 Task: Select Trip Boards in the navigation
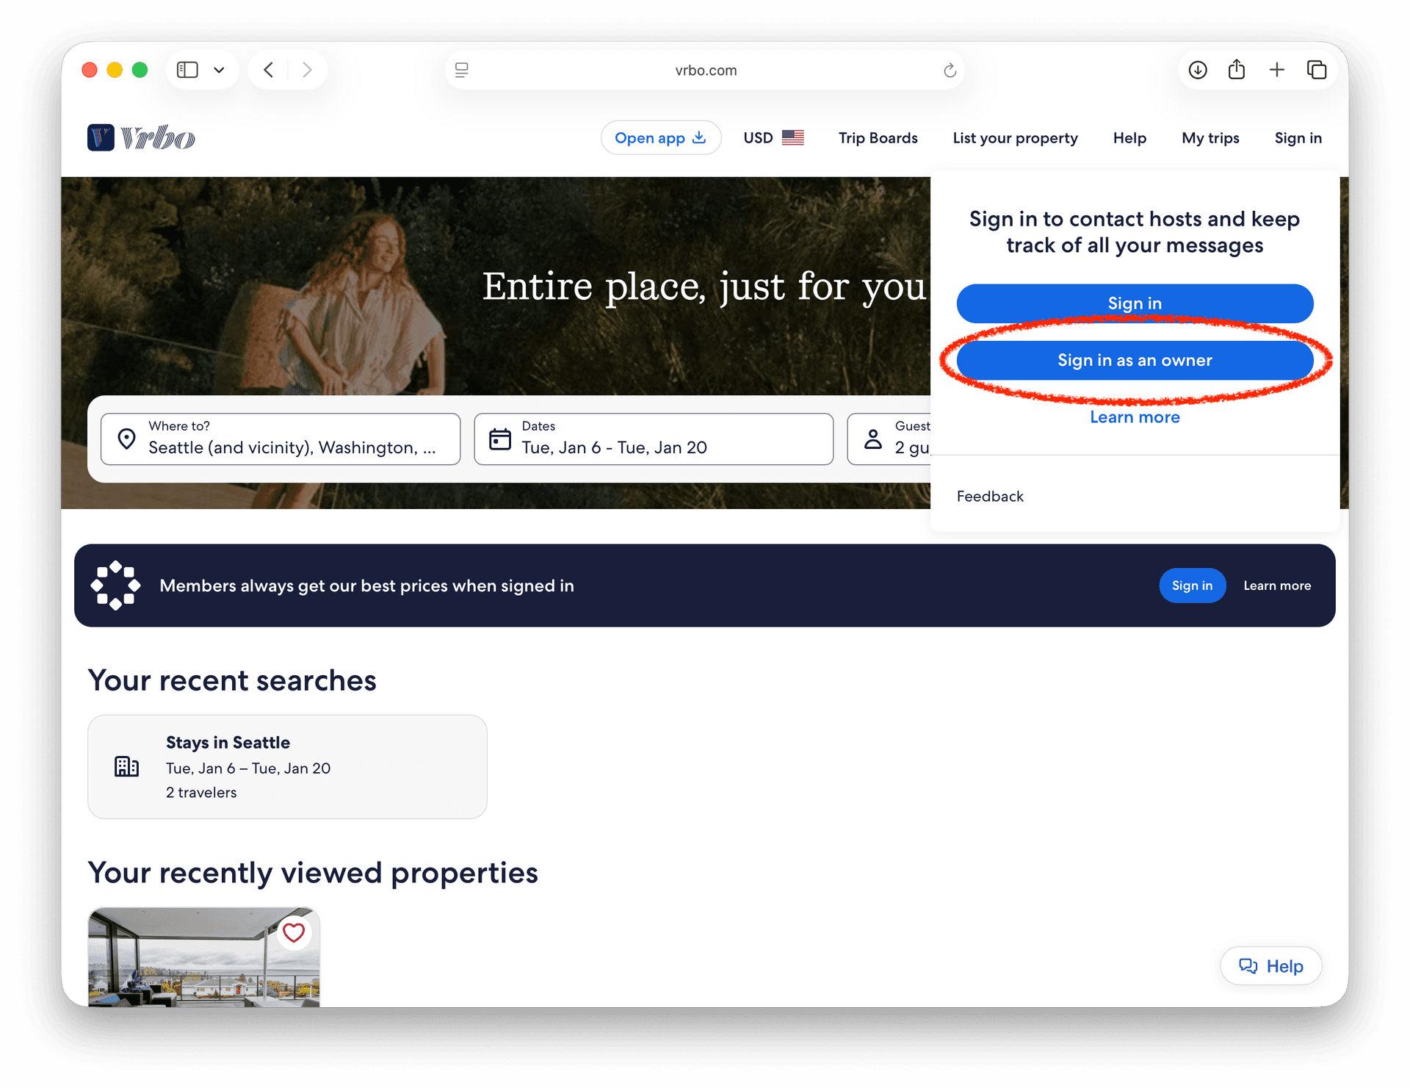pos(878,137)
